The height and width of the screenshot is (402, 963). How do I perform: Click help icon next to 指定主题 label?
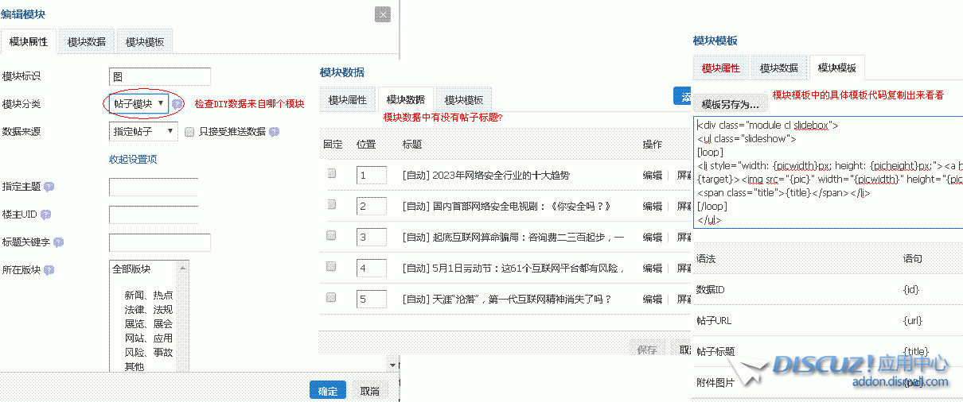click(x=49, y=187)
